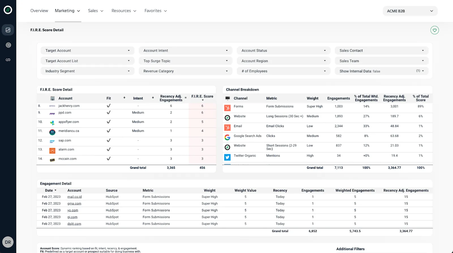Click the DR user avatar

(8, 242)
